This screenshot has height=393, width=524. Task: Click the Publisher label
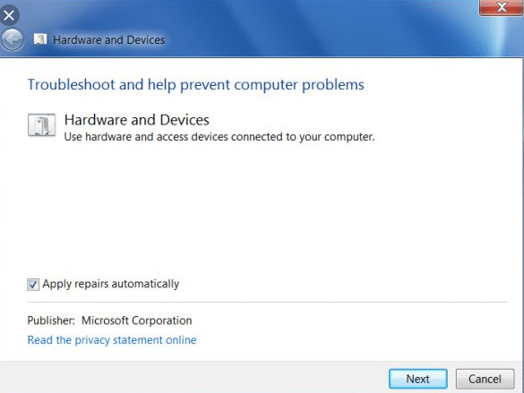(51, 320)
